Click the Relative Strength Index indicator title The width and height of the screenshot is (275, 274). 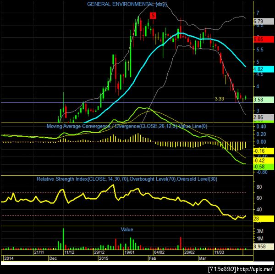pos(127,179)
